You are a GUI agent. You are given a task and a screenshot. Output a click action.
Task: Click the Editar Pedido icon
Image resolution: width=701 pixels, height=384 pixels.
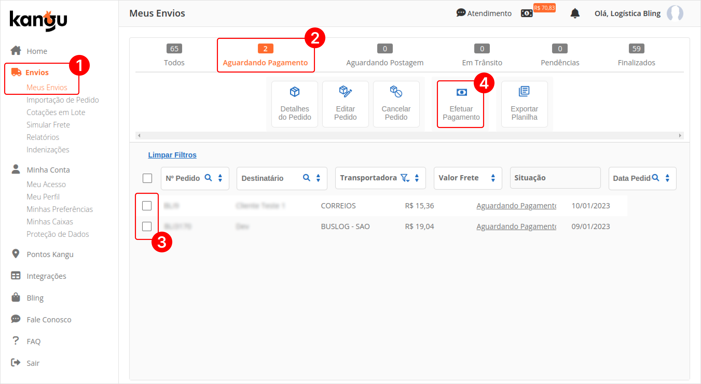pyautogui.click(x=345, y=91)
